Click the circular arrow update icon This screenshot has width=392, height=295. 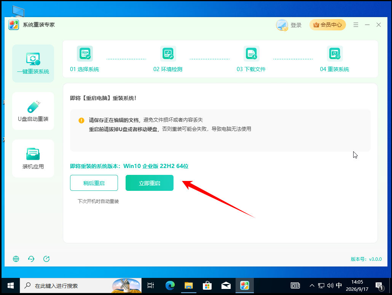[46, 259]
